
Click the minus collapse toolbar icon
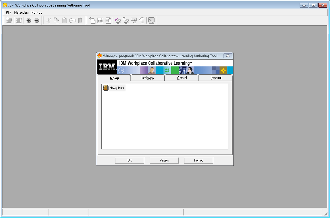37,21
